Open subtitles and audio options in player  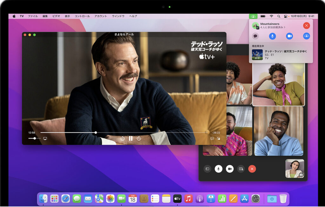tap(212, 139)
